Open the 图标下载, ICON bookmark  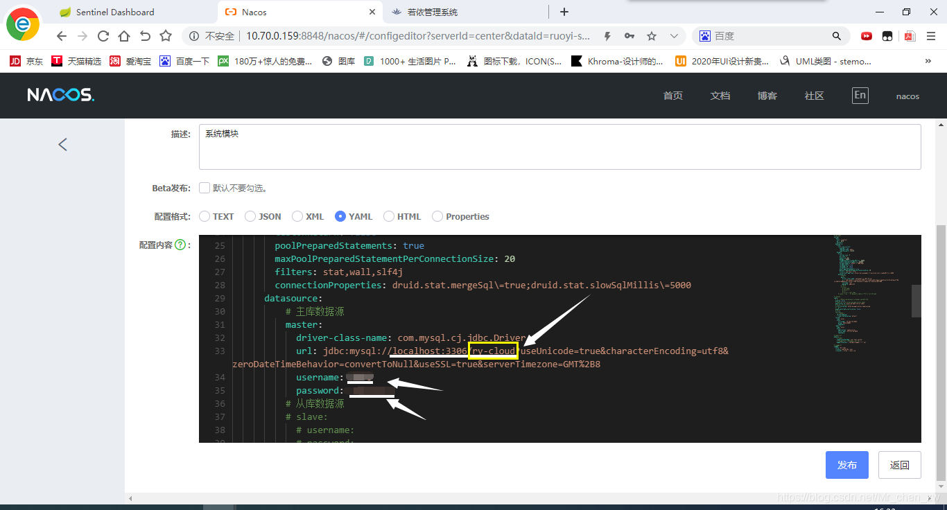(x=514, y=61)
